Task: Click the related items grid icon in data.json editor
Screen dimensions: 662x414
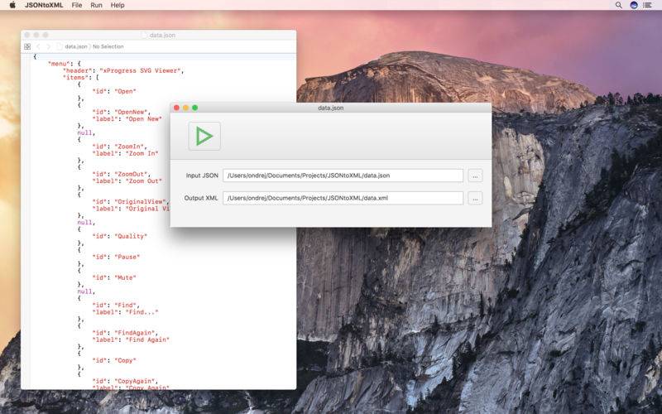Action: point(27,46)
